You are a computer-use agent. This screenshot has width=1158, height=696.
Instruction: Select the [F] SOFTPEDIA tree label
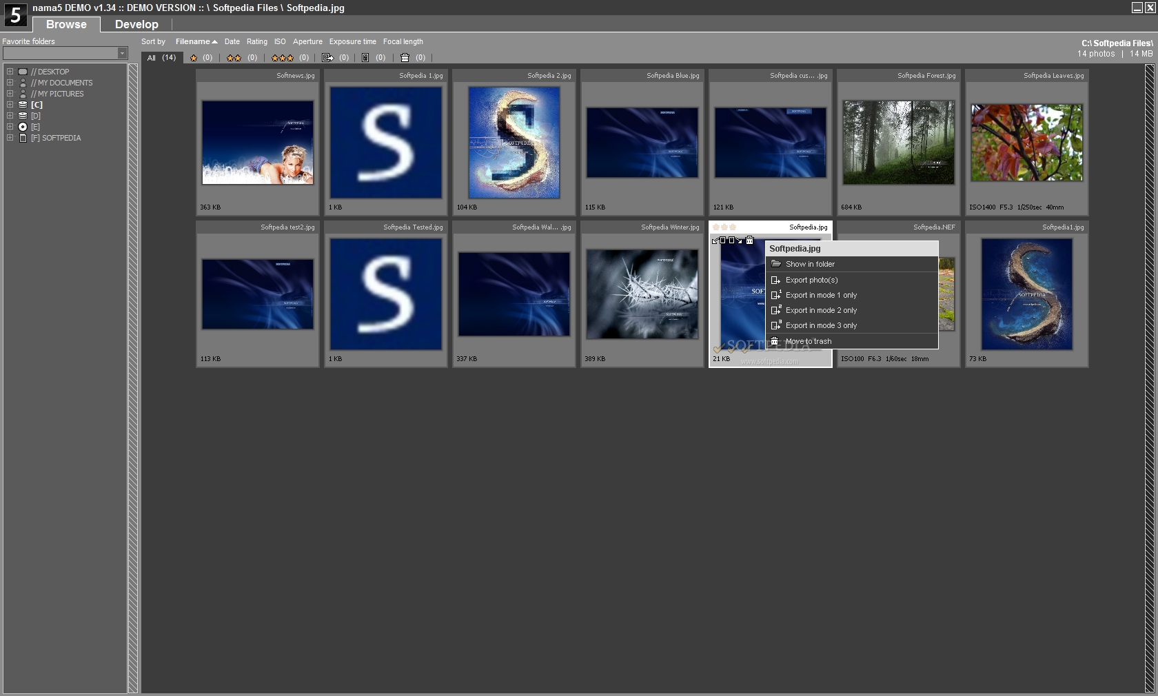coord(56,138)
